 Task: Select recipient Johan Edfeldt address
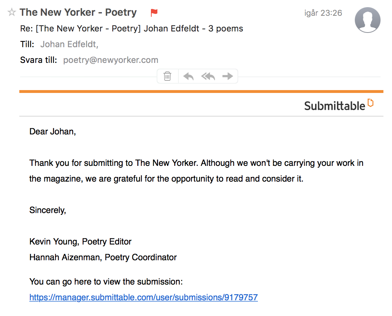[x=69, y=44]
